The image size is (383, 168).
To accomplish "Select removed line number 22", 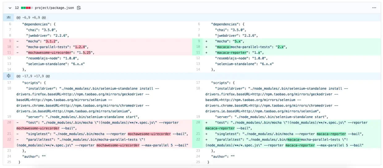I will click(x=9, y=140).
